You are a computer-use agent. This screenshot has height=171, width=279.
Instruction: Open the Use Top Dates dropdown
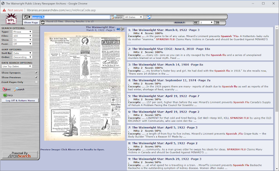pyautogui.click(x=17, y=66)
